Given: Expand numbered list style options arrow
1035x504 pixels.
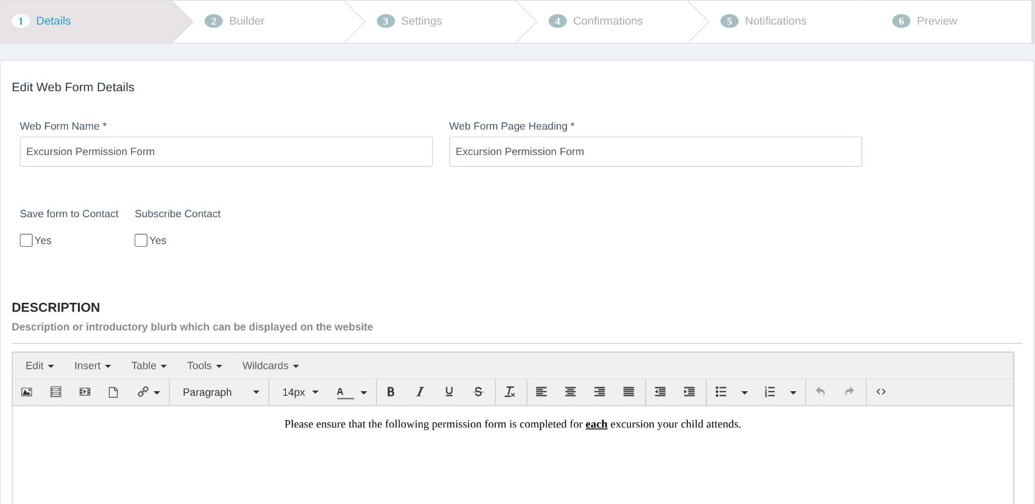Looking at the screenshot, I should click(793, 393).
